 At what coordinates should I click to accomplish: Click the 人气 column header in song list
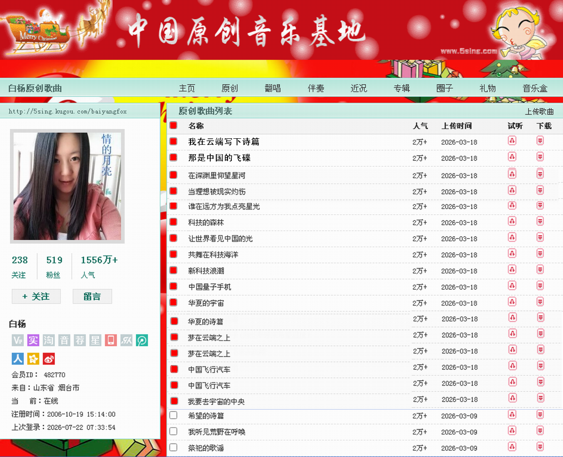[x=420, y=126]
